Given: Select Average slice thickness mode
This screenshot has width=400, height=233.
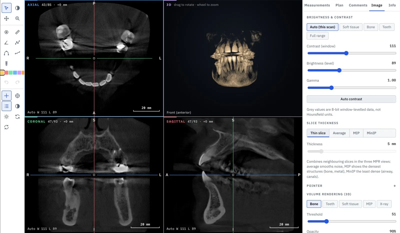Looking at the screenshot, I should tap(339, 133).
